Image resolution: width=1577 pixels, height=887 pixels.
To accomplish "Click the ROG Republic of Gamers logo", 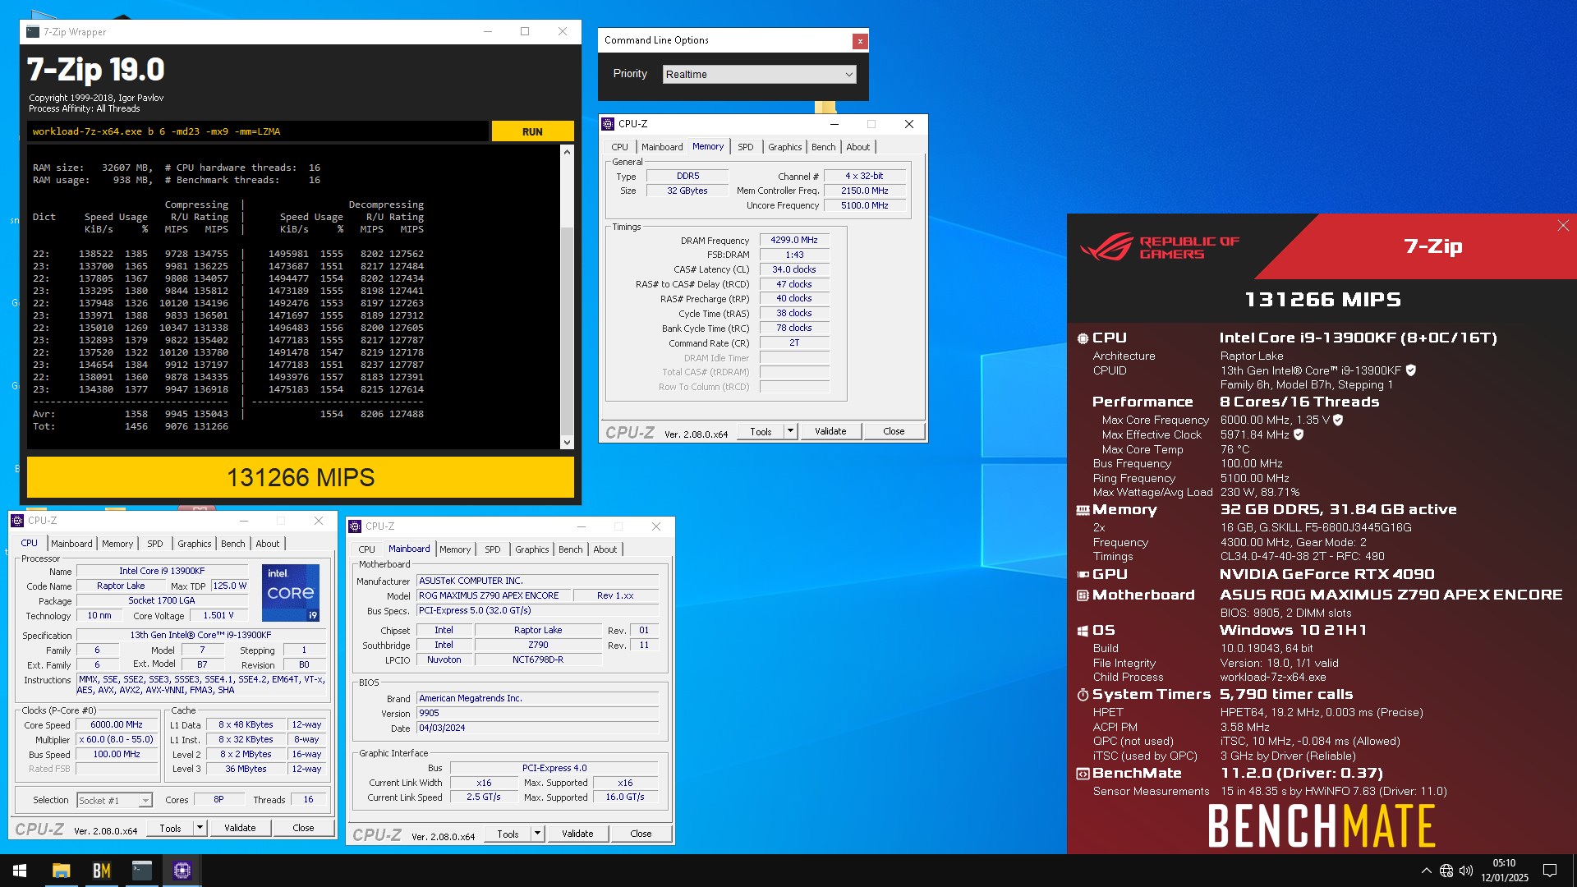I will tap(1160, 247).
